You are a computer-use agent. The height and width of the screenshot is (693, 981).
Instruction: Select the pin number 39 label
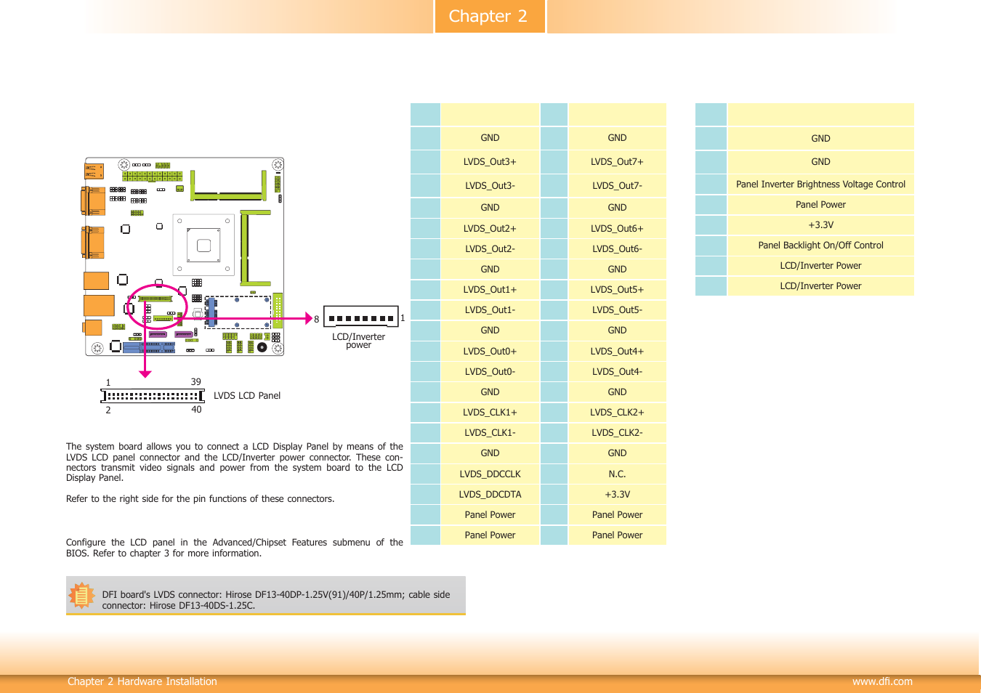[x=196, y=382]
